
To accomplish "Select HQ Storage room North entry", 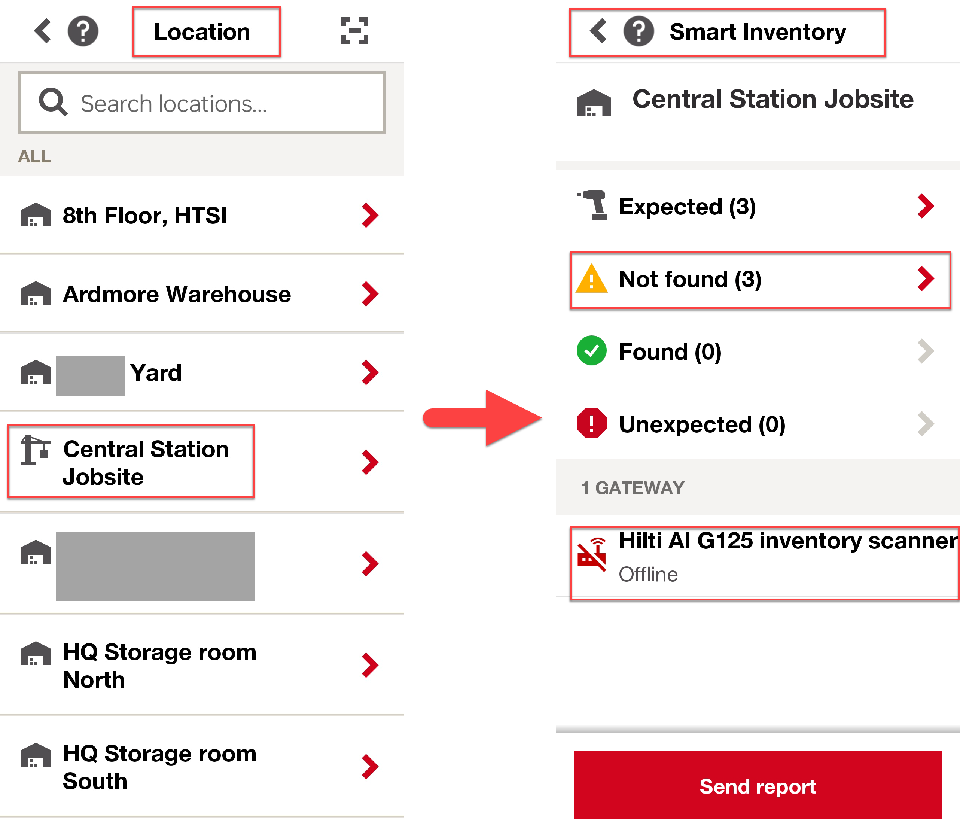I will tap(202, 665).
